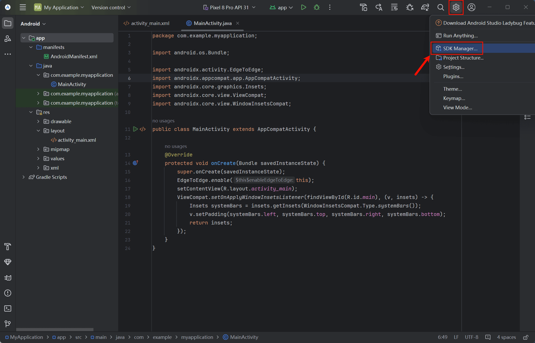The image size is (535, 343).
Task: Open the structure list icon at right edge
Action: tap(527, 117)
